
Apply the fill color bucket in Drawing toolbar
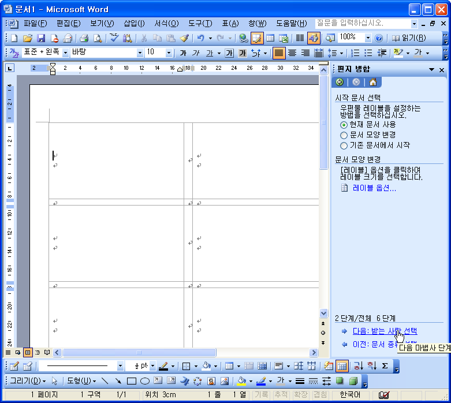tap(241, 381)
